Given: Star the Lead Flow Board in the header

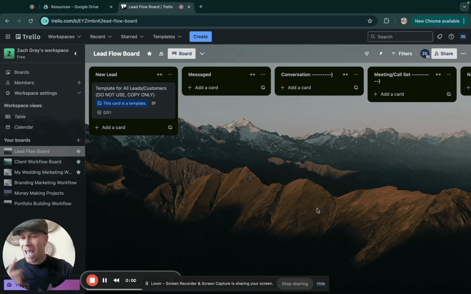Looking at the screenshot, I should coord(149,53).
